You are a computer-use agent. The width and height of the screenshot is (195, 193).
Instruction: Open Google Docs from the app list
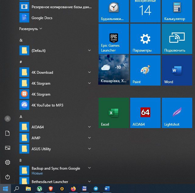pos(56,18)
